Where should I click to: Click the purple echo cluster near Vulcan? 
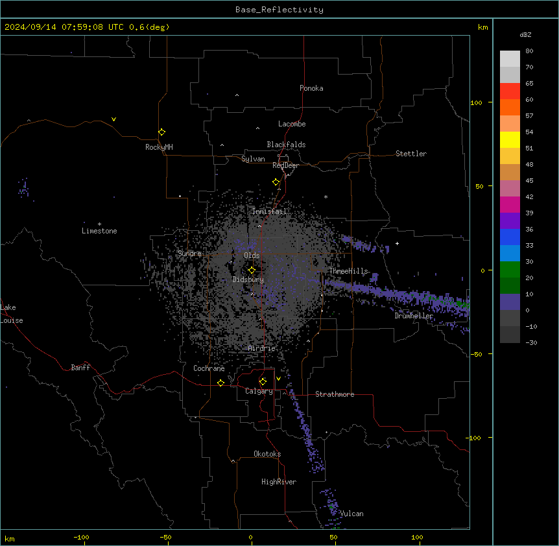pos(331,506)
